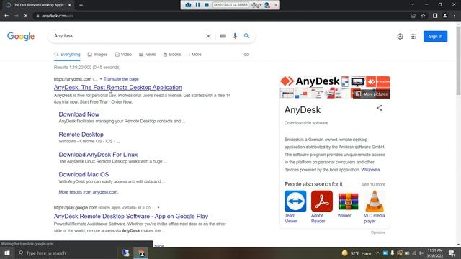Open the on-screen keyboard input tool
The width and height of the screenshot is (461, 259).
pos(223,36)
